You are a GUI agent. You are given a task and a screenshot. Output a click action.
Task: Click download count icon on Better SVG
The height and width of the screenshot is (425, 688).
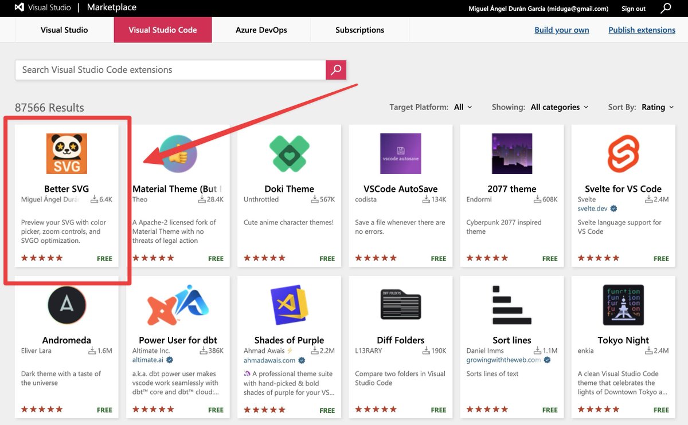point(94,199)
